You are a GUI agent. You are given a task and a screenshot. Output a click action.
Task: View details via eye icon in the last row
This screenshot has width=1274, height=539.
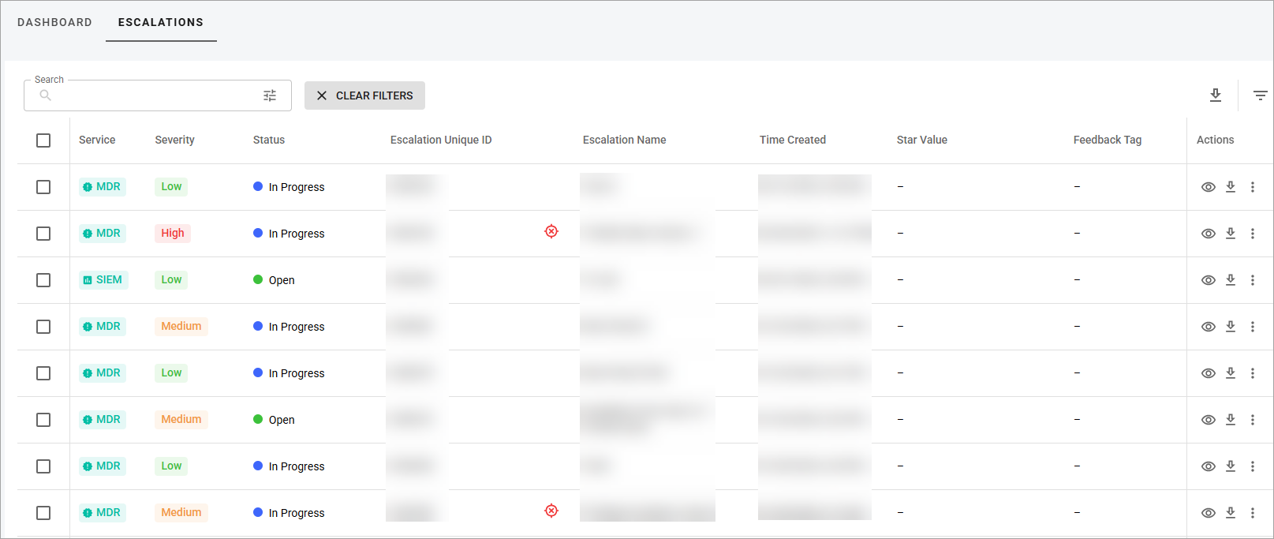point(1208,513)
